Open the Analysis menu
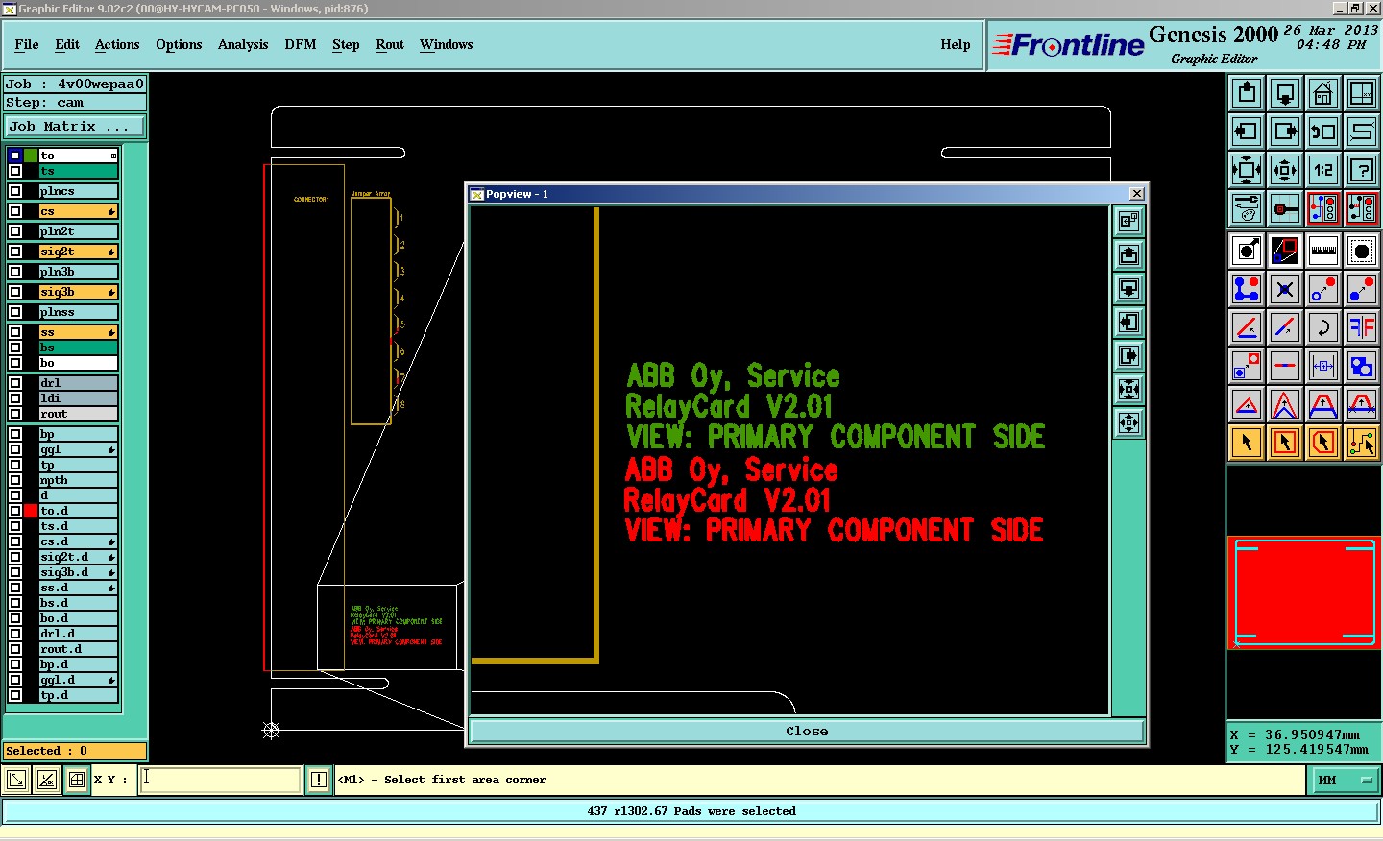The image size is (1383, 841). pos(243,44)
